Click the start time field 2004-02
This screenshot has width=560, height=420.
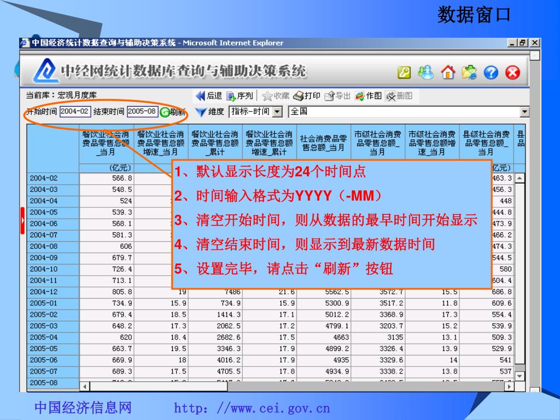[x=75, y=112]
